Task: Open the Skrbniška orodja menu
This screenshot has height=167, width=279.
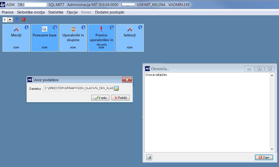Action: (x=31, y=12)
